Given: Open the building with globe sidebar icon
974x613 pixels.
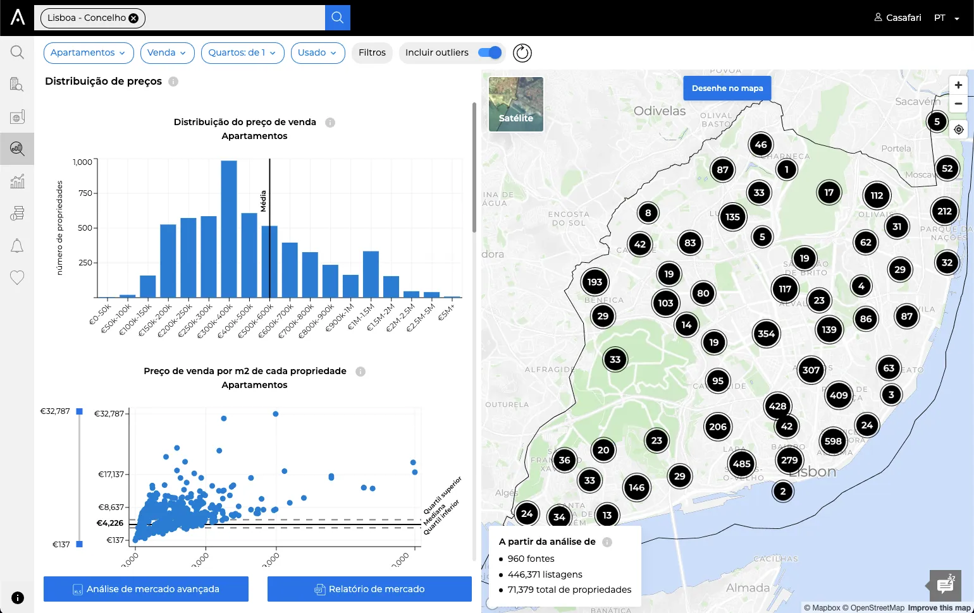Looking at the screenshot, I should click(x=17, y=117).
